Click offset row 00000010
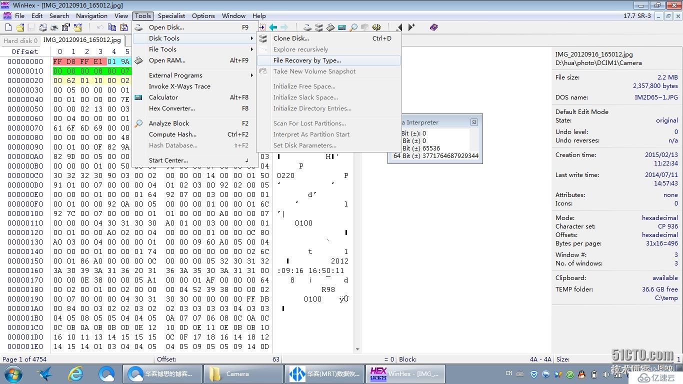This screenshot has width=683, height=384. (25, 71)
